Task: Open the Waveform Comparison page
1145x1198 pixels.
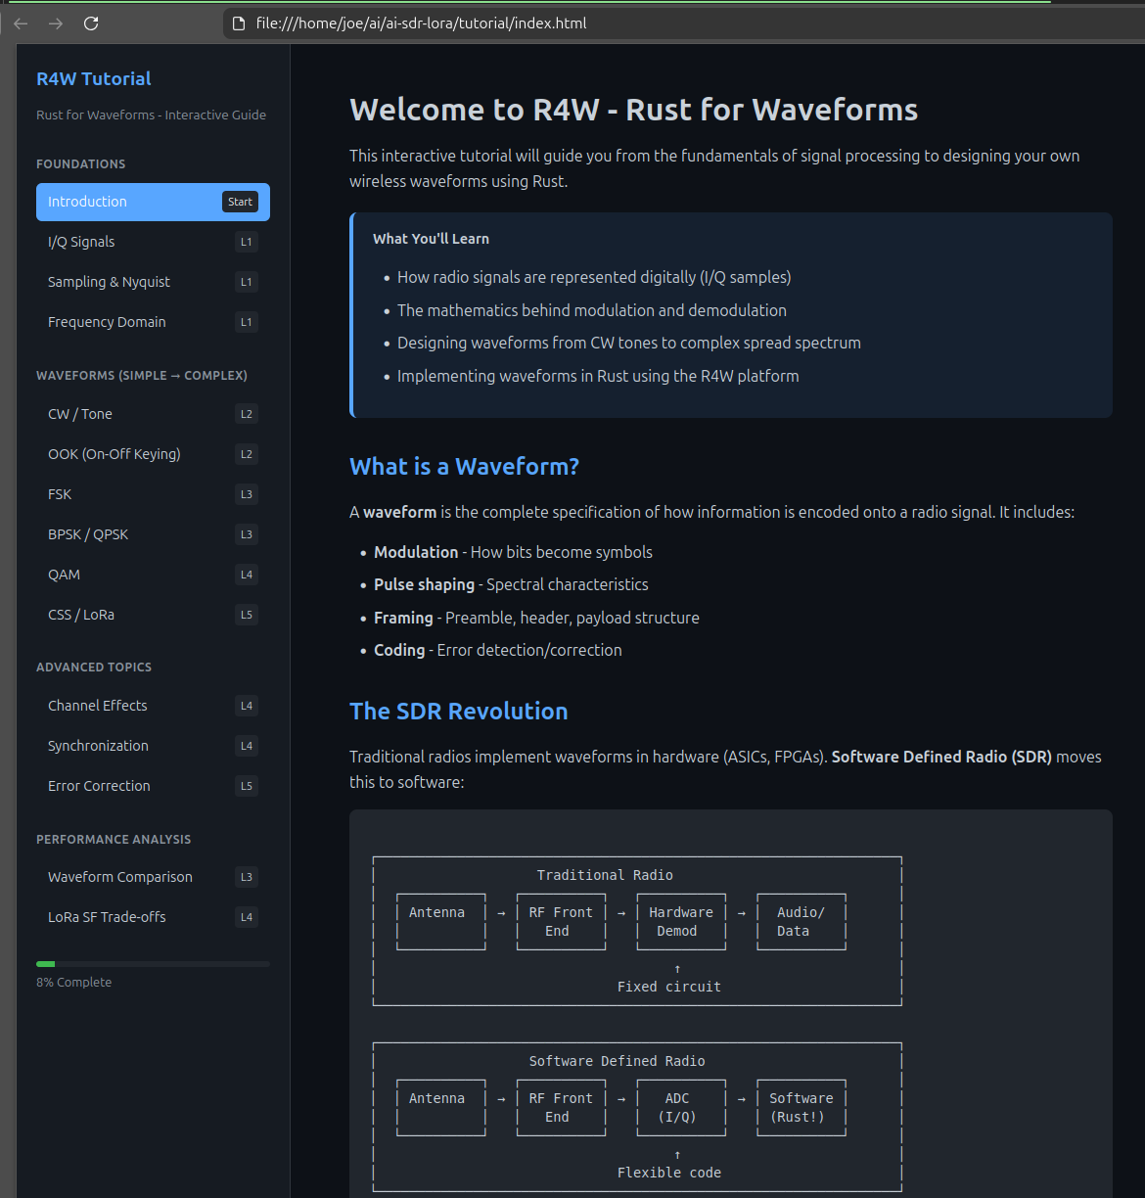Action: pos(120,877)
